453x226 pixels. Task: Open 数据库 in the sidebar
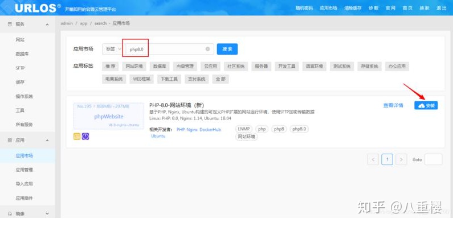[x=22, y=54]
